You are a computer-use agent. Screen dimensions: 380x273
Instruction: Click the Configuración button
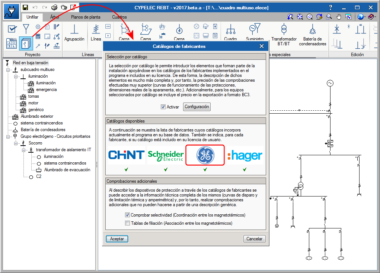(197, 107)
